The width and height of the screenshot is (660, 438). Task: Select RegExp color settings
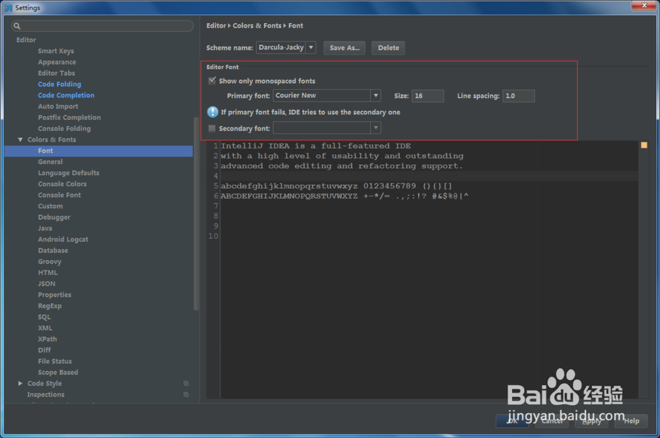click(49, 306)
